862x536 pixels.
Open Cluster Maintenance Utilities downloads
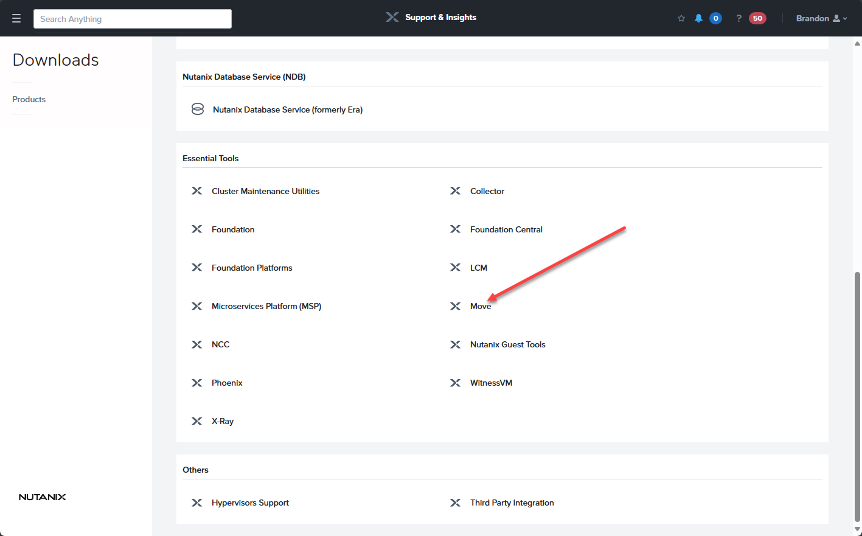coord(265,191)
